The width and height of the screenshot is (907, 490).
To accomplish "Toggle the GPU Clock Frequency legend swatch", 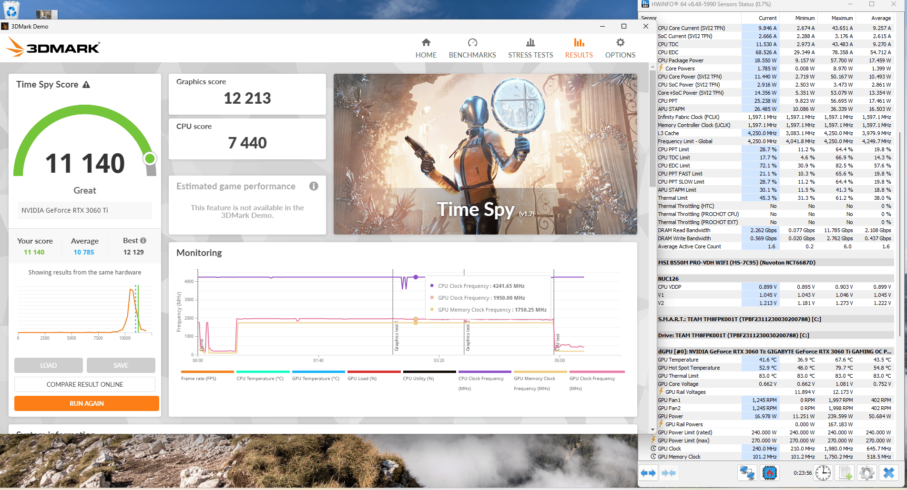I will [x=597, y=372].
